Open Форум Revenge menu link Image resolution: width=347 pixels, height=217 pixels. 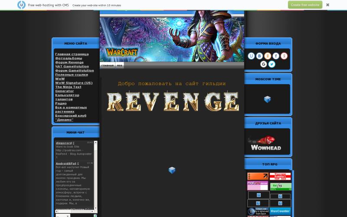pos(69,62)
